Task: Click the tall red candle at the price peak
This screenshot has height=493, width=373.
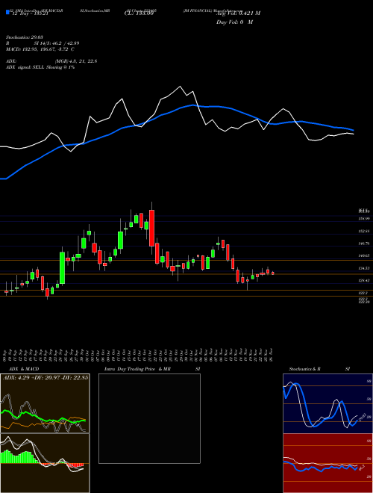Action: [151, 228]
